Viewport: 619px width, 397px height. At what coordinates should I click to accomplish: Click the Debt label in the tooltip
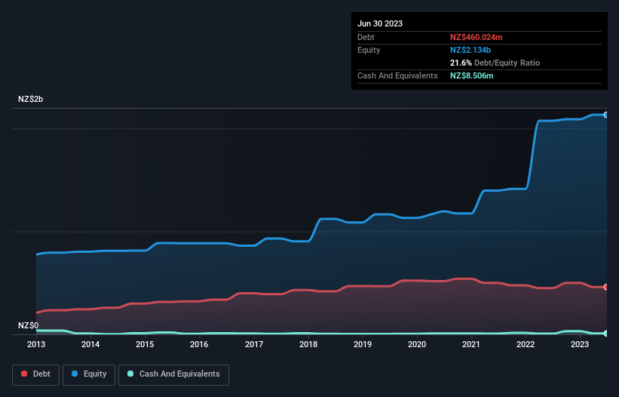click(366, 37)
